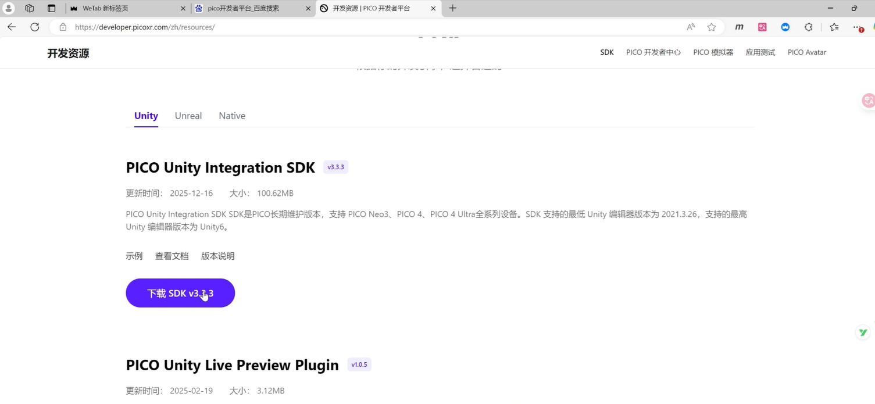Screen dimensions: 875x404
Task: Close the WeTab 新标签页 tab
Action: 183,8
